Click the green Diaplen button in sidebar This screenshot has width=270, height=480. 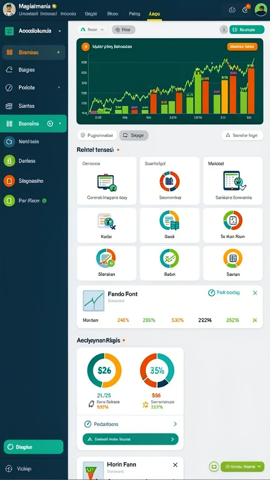pyautogui.click(x=33, y=447)
